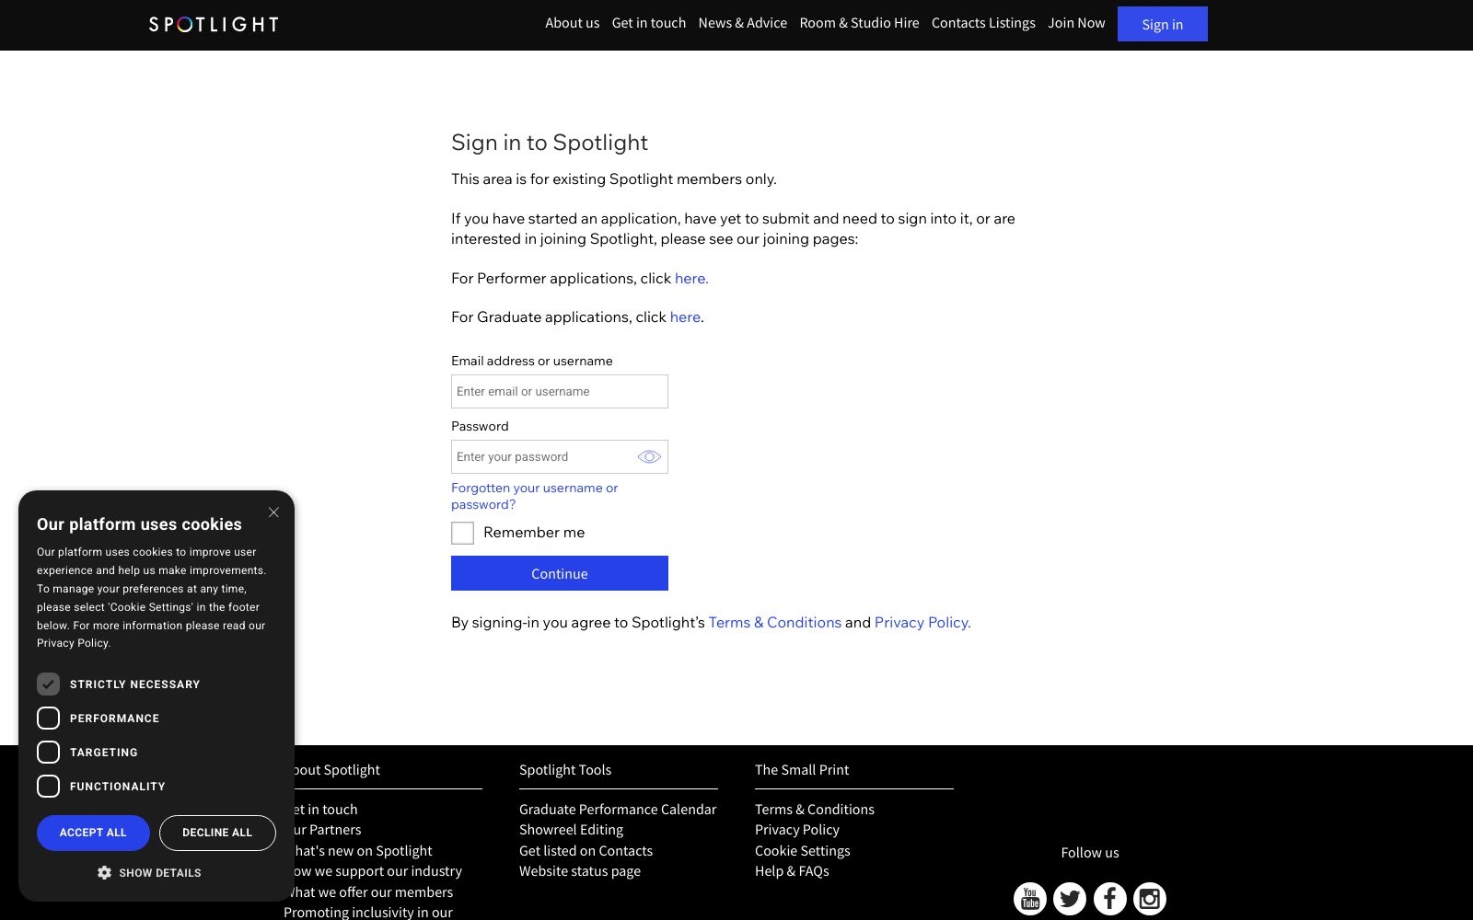Tick the Remember me checkbox
Image resolution: width=1473 pixels, height=920 pixels.
(x=462, y=533)
